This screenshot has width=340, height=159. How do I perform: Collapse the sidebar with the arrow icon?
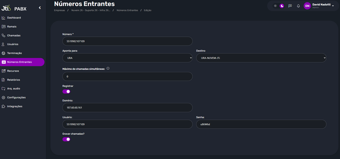tap(40, 8)
